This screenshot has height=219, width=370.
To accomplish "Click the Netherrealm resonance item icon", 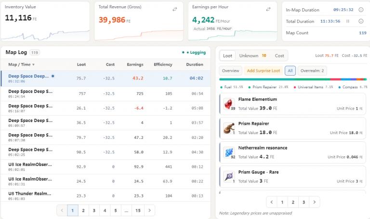I will point(229,152).
